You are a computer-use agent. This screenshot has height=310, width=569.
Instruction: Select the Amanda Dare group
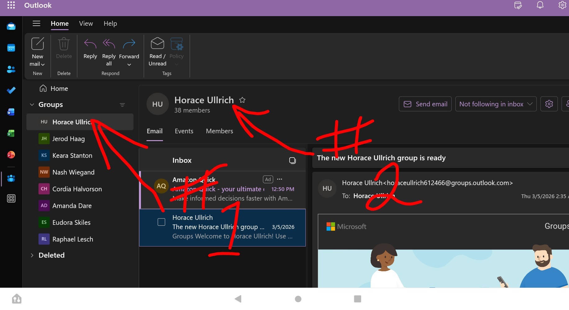point(80,206)
